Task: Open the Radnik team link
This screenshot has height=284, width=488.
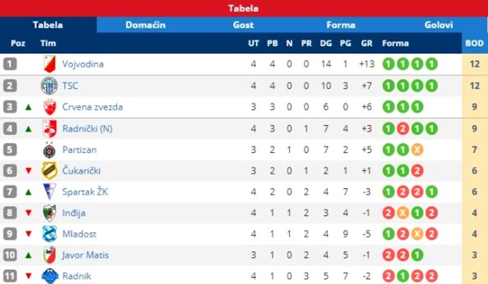Action: pyautogui.click(x=77, y=276)
